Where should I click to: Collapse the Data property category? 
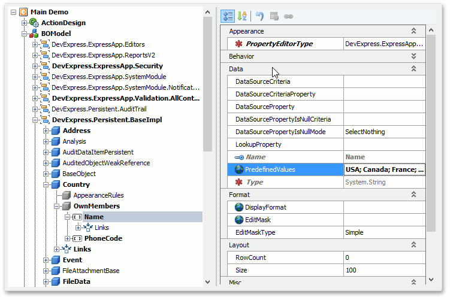click(413, 69)
